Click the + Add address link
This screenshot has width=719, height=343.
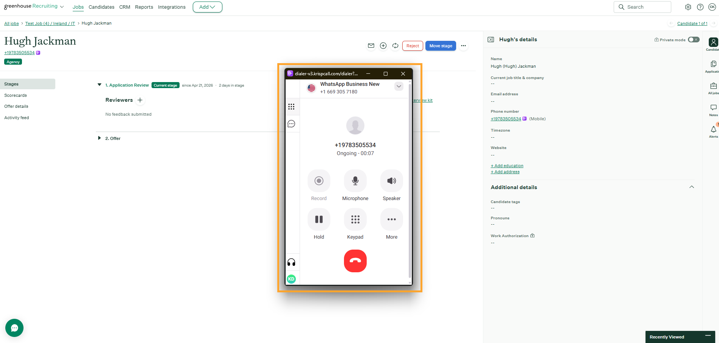pos(505,172)
